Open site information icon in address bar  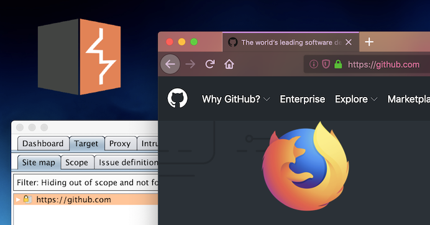(314, 64)
